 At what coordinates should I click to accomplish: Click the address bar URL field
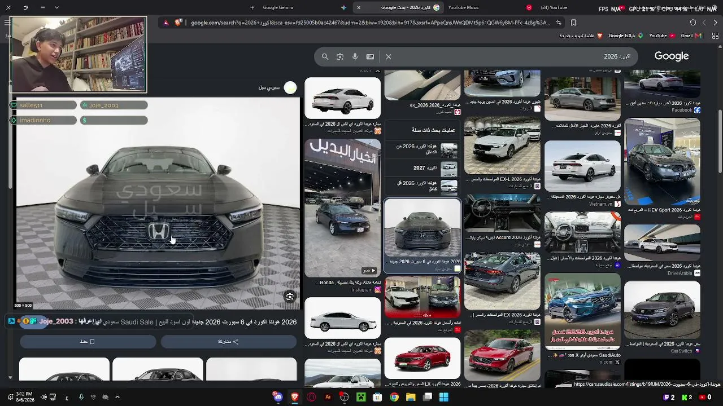pyautogui.click(x=370, y=23)
